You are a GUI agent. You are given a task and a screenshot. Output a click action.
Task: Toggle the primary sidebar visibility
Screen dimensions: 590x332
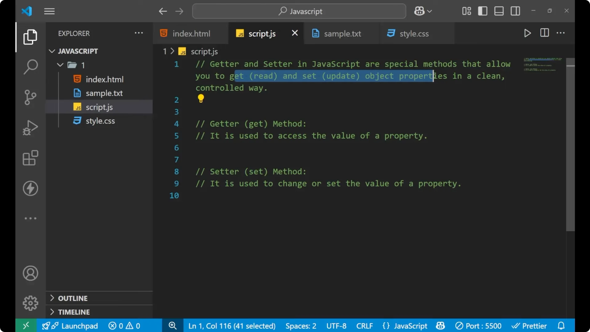(482, 11)
